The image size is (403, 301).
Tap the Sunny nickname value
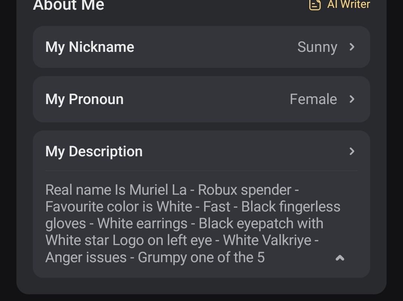point(317,47)
